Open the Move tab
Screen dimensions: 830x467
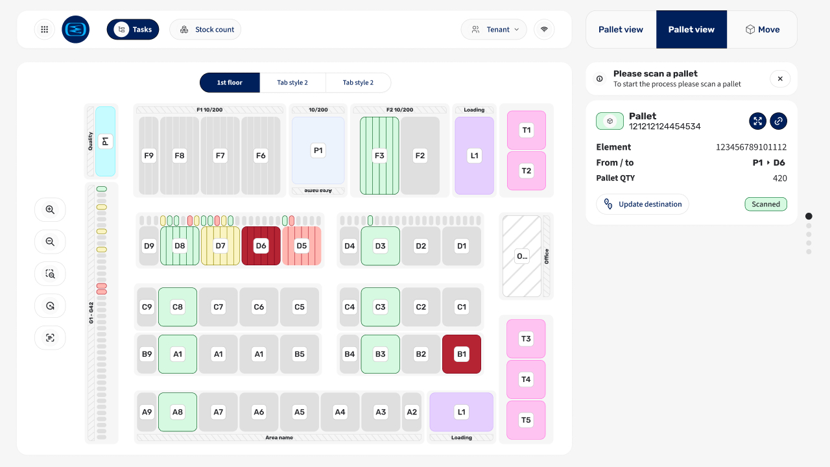pos(762,29)
